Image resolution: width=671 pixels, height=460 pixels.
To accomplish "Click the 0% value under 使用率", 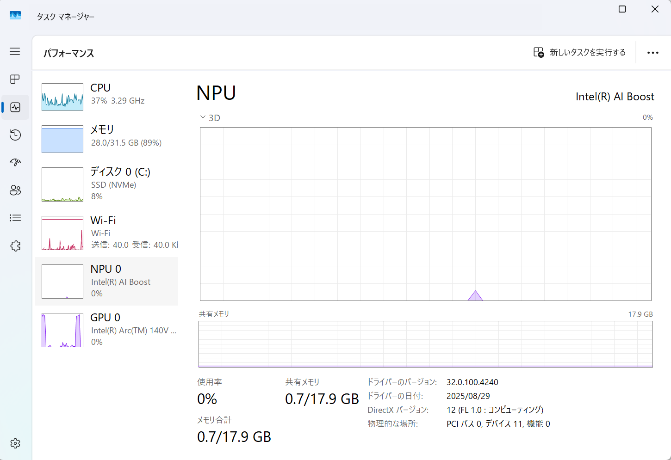I will (x=207, y=399).
